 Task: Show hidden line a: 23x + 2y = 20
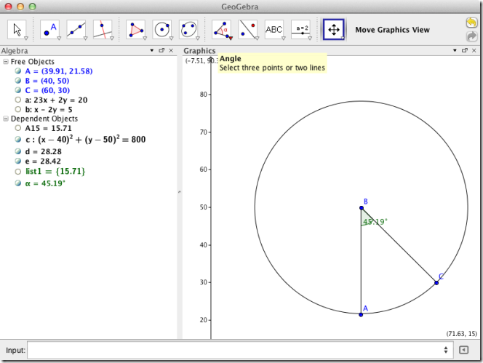[x=18, y=100]
